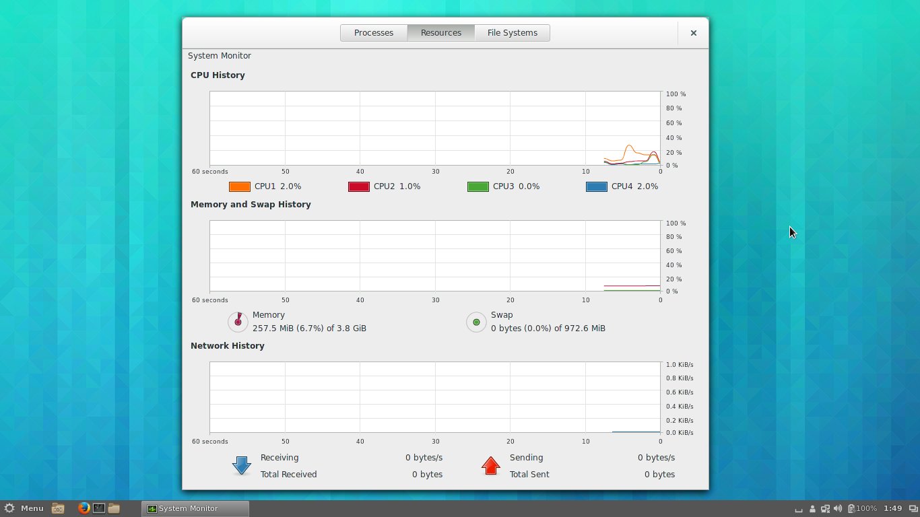Switch to the Processes tab
This screenshot has width=920, height=517.
click(374, 33)
